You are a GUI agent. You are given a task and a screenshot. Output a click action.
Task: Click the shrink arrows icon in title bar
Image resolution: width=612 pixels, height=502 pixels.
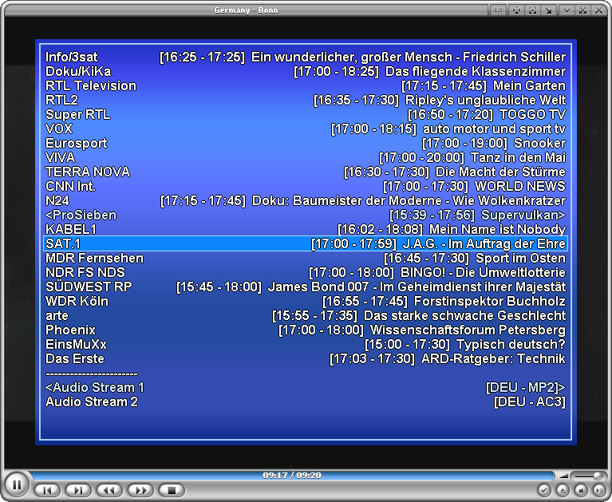click(516, 10)
